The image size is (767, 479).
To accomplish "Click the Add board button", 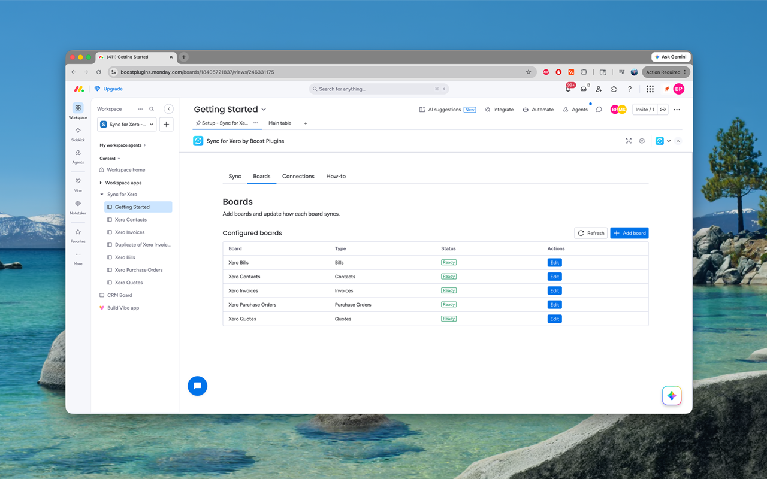I will point(629,233).
